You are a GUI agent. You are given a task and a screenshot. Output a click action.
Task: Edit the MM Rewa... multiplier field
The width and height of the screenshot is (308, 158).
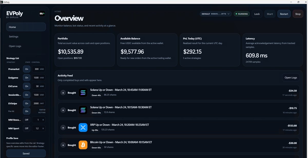click(x=38, y=120)
